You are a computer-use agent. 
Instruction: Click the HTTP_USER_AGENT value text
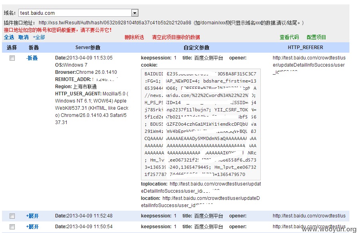click(92, 108)
